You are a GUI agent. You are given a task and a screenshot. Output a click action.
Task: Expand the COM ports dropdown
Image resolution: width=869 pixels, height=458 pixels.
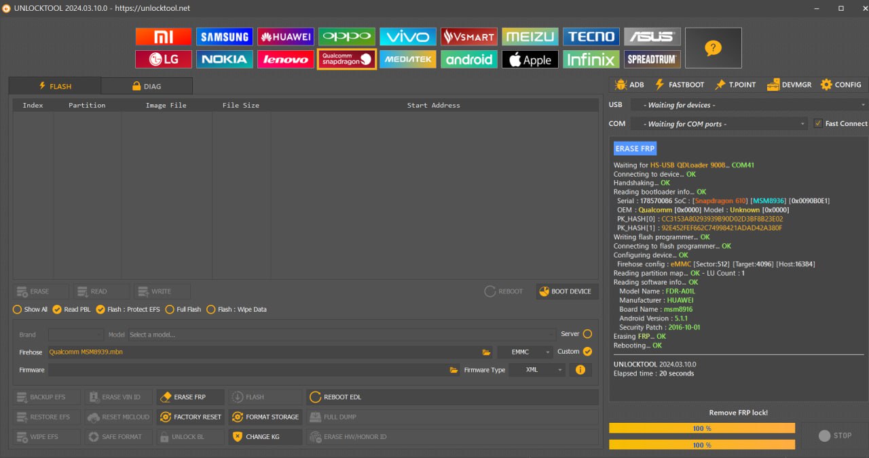(x=719, y=124)
